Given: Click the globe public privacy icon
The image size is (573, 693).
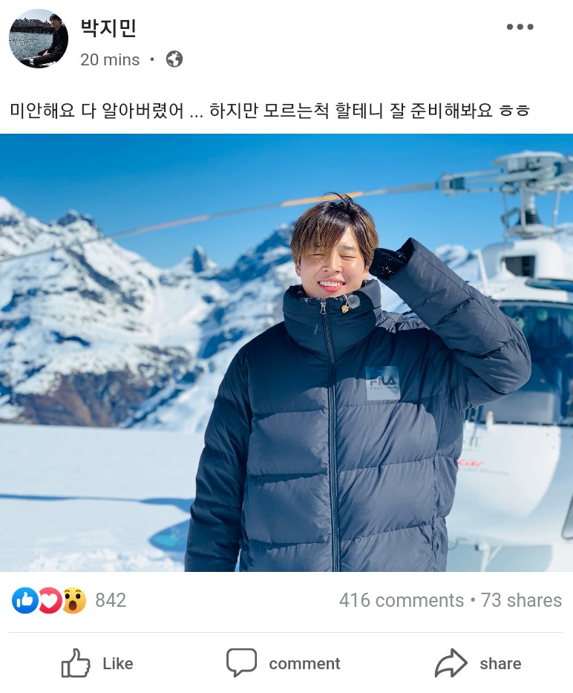Looking at the screenshot, I should (174, 59).
